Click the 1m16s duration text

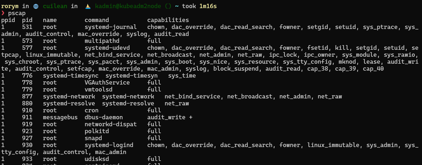pyautogui.click(x=208, y=6)
